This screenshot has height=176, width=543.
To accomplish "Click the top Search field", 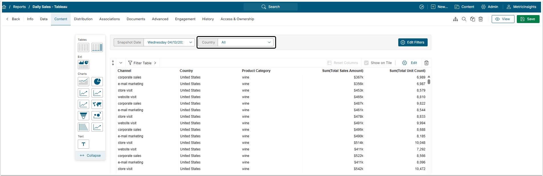I will [271, 7].
